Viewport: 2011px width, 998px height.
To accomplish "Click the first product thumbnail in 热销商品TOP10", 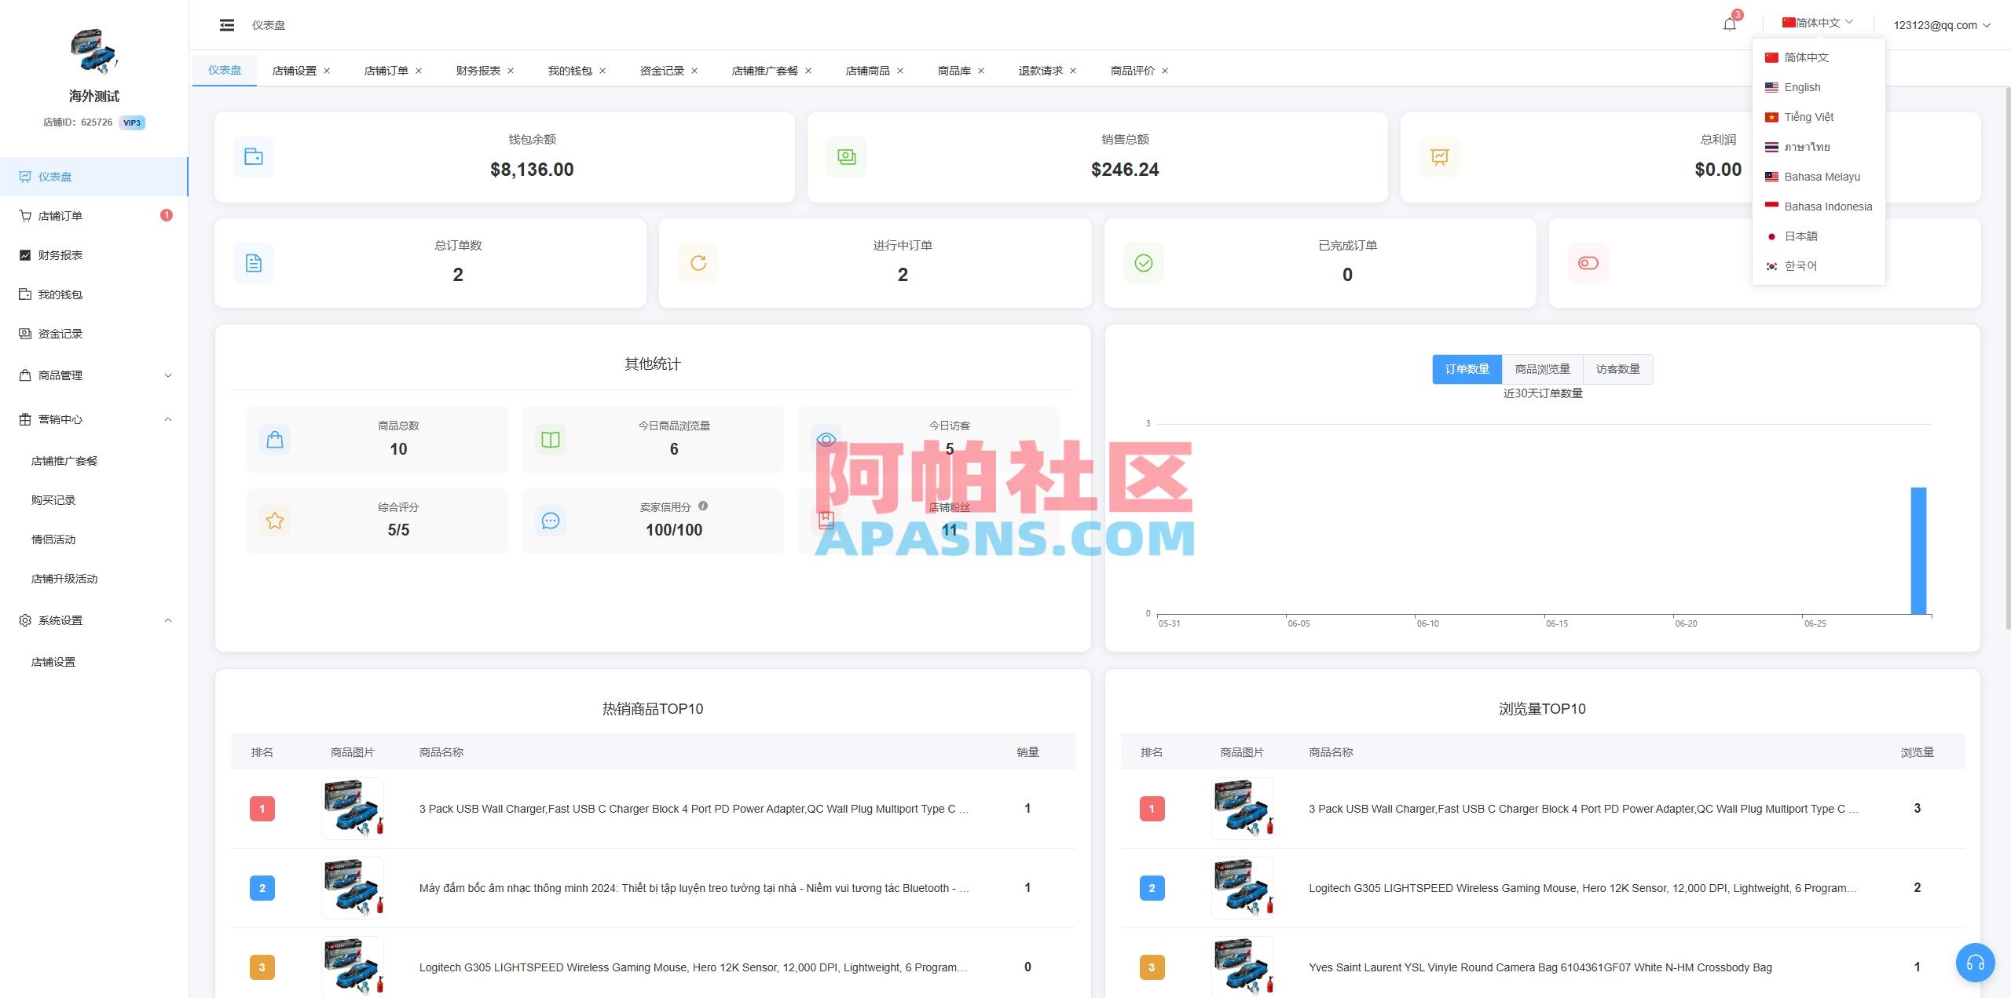I will (352, 809).
